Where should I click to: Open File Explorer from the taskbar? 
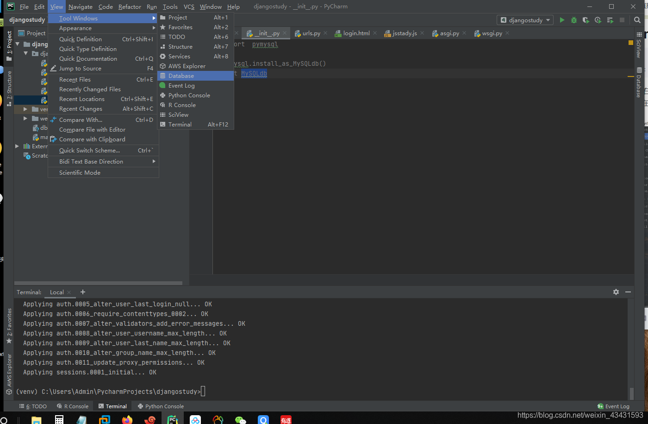[37, 420]
